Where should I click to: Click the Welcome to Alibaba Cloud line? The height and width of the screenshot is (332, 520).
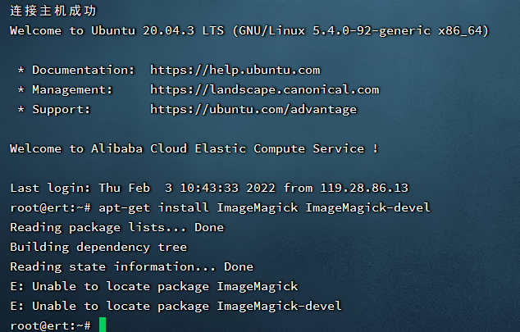click(194, 148)
